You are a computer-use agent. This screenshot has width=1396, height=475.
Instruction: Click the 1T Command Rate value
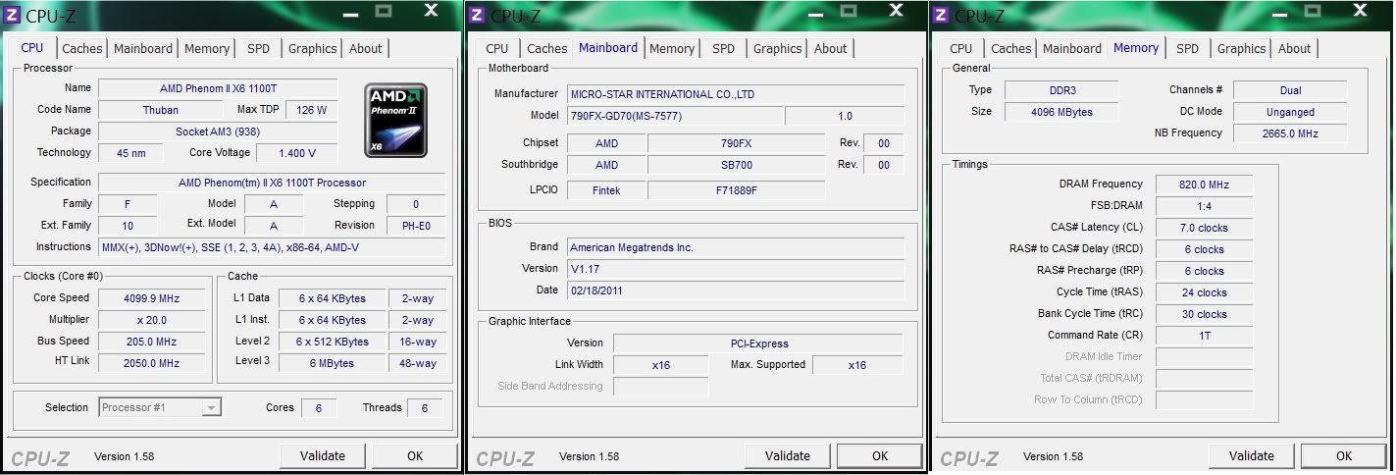coord(1204,336)
